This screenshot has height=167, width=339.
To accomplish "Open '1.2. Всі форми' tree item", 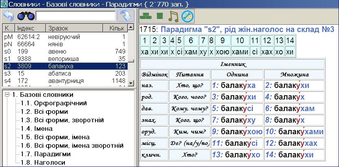I will tap(44, 112).
